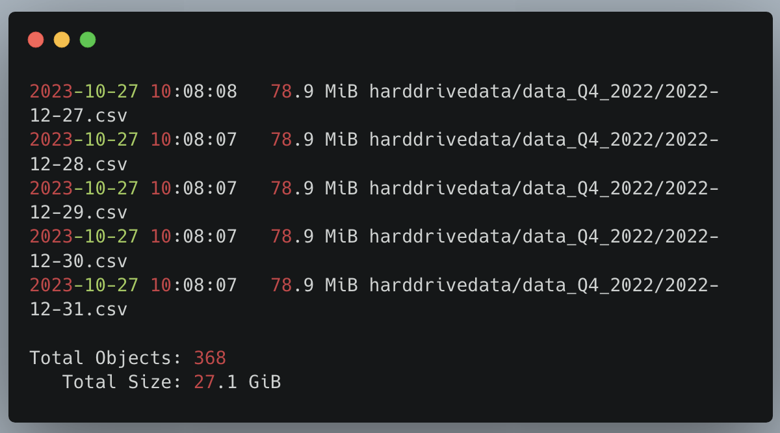Click the 12-31.csv filename text

click(79, 309)
